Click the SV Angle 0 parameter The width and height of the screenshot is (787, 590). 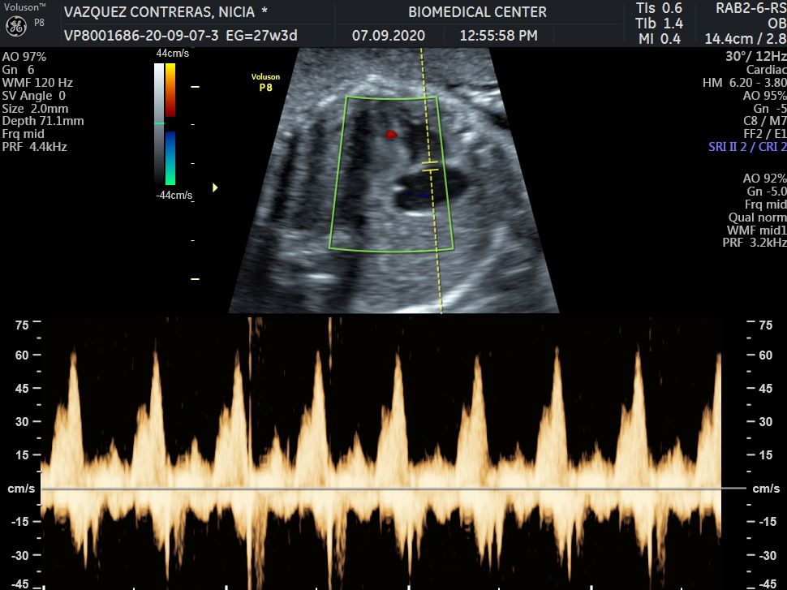point(33,96)
